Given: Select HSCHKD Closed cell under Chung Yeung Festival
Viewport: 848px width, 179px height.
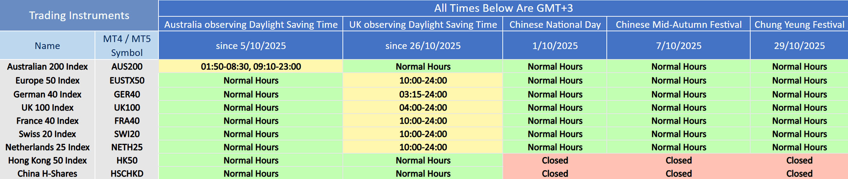Looking at the screenshot, I should 799,173.
